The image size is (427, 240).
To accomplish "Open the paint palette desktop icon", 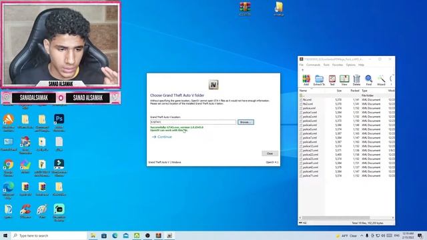I will pyautogui.click(x=42, y=211).
